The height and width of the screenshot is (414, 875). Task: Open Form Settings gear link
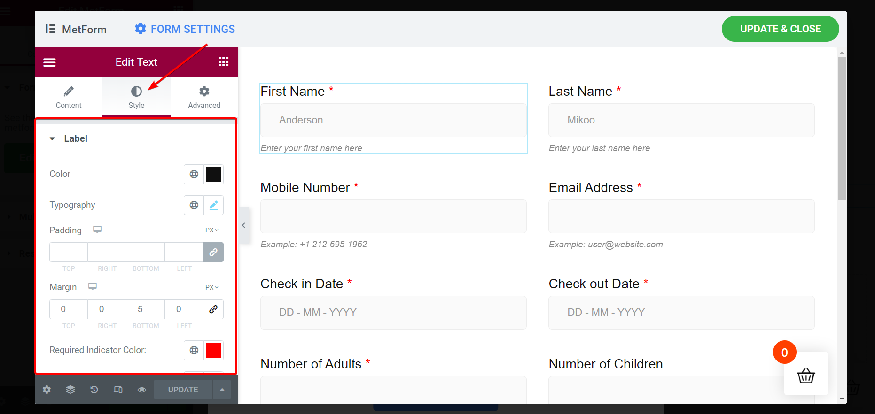185,29
